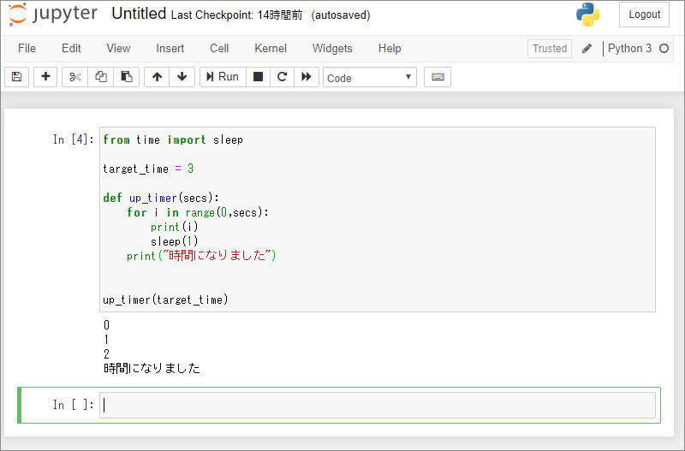Select the In [4]: prompt label
The height and width of the screenshot is (451, 685).
click(x=74, y=139)
